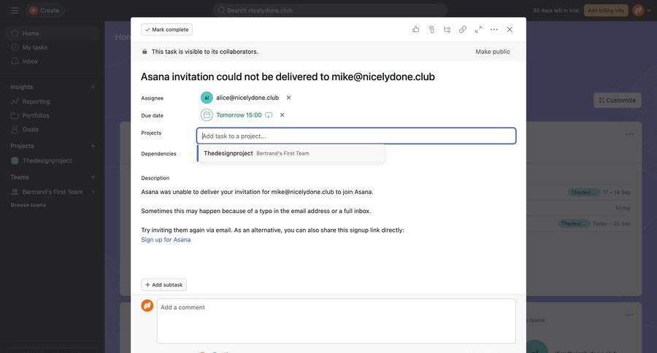Toggle the sidebar hamburger menu
657x353 pixels.
click(15, 10)
